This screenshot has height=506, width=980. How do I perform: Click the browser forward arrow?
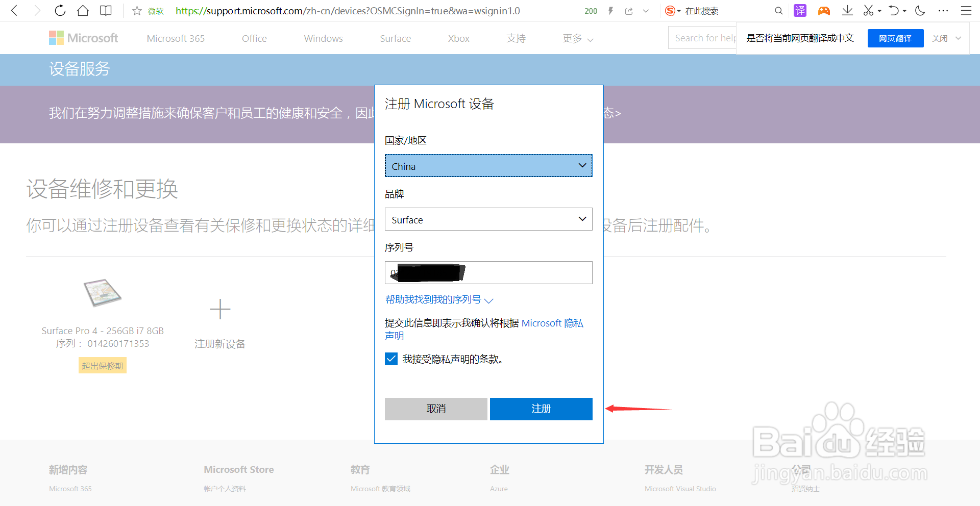(37, 11)
